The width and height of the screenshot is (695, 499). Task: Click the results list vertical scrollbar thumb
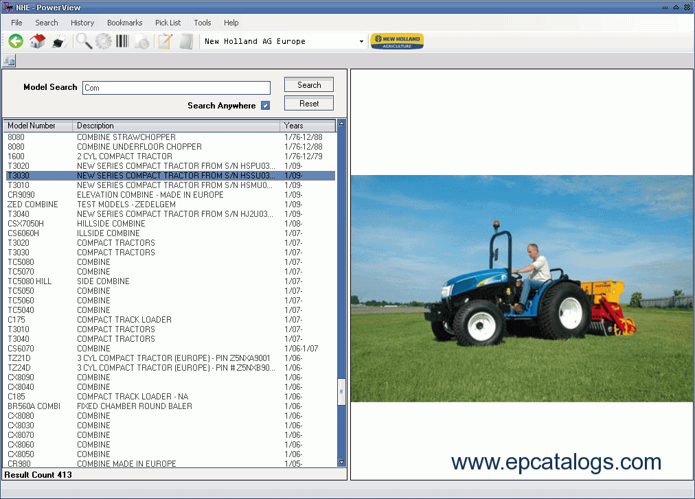(341, 391)
